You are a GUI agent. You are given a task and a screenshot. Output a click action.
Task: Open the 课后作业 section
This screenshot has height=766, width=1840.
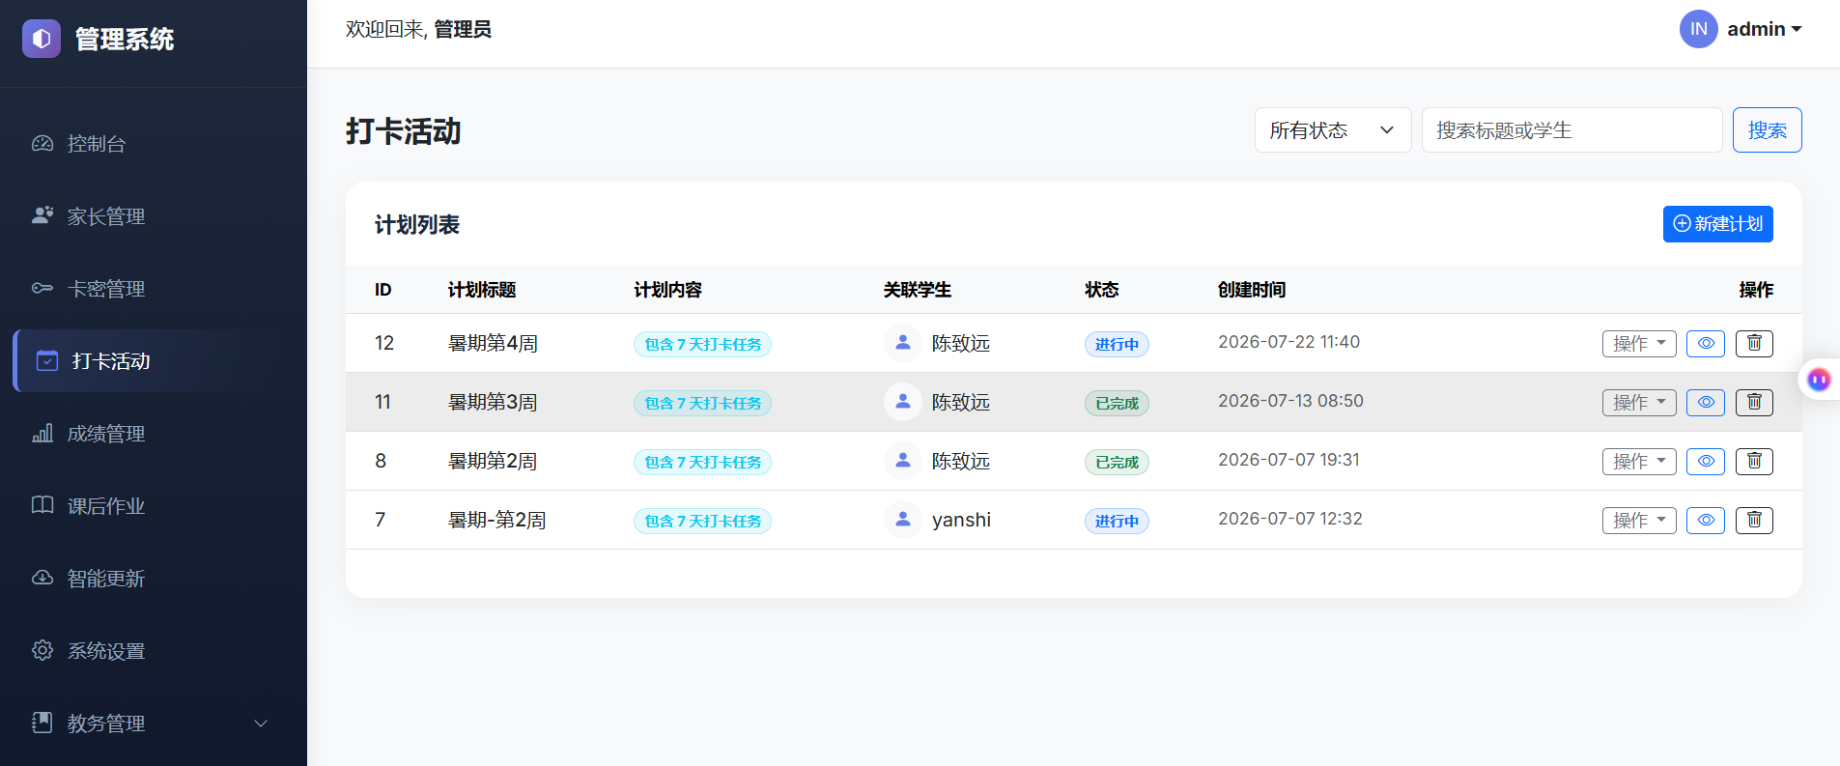pos(154,506)
